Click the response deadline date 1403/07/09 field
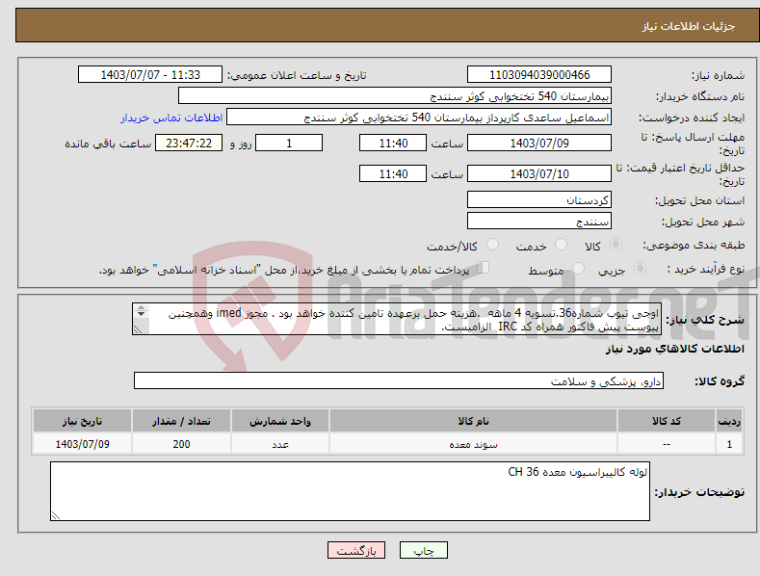 click(539, 143)
